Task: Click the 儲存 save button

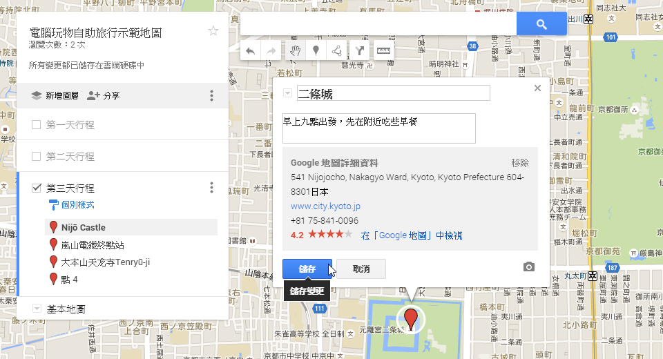Action: point(307,269)
